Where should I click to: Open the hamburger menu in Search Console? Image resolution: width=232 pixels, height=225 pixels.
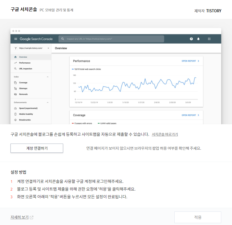coord(16,39)
